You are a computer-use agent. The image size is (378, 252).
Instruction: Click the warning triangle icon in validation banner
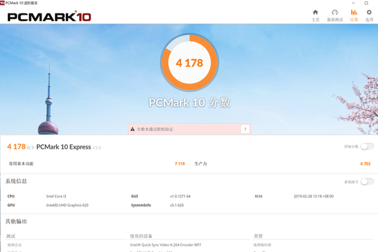(133, 129)
